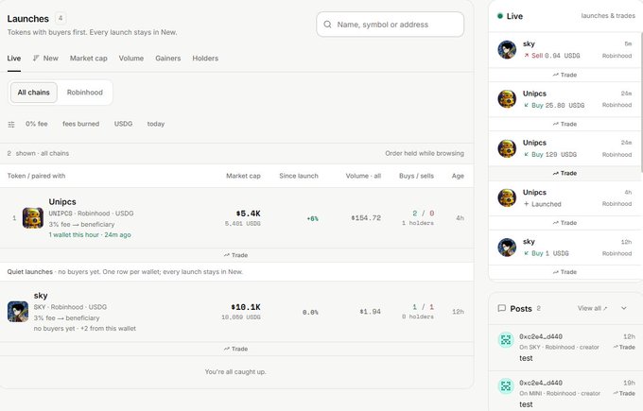
Task: Click Trade under sky Sell 0.94 USDG
Action: click(x=565, y=75)
